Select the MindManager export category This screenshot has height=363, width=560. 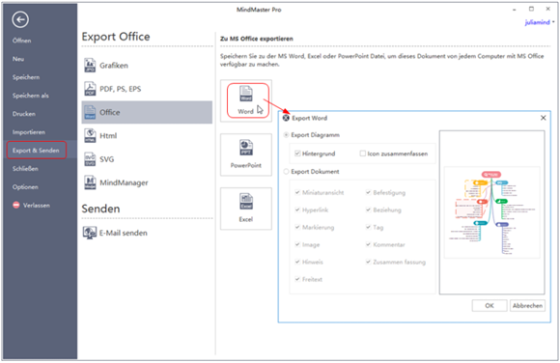pyautogui.click(x=147, y=182)
